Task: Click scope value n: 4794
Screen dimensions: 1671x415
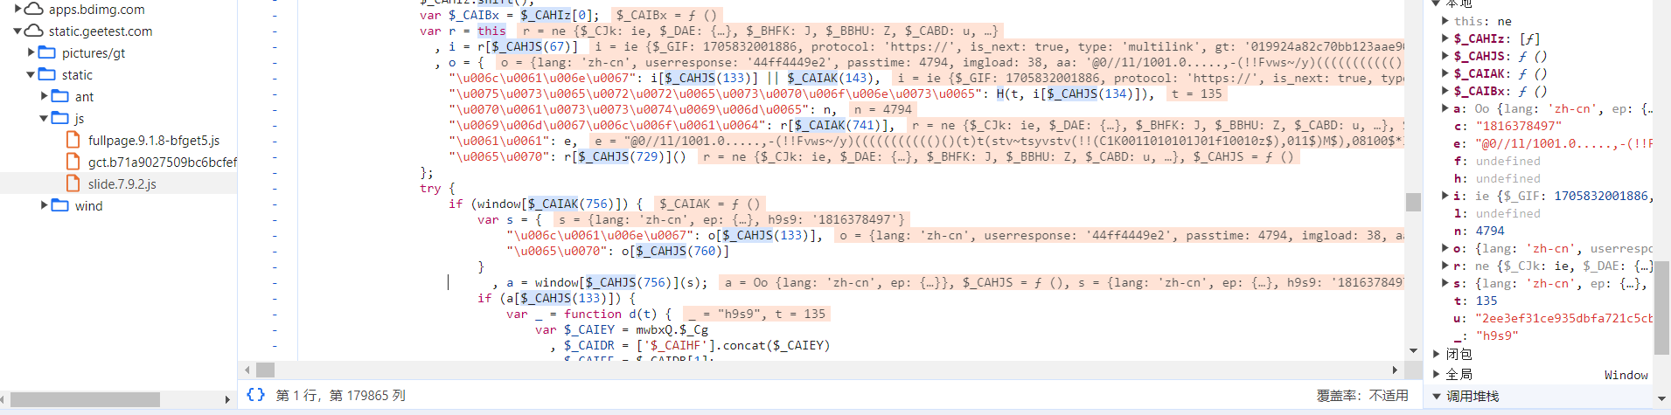Action: pos(1490,231)
